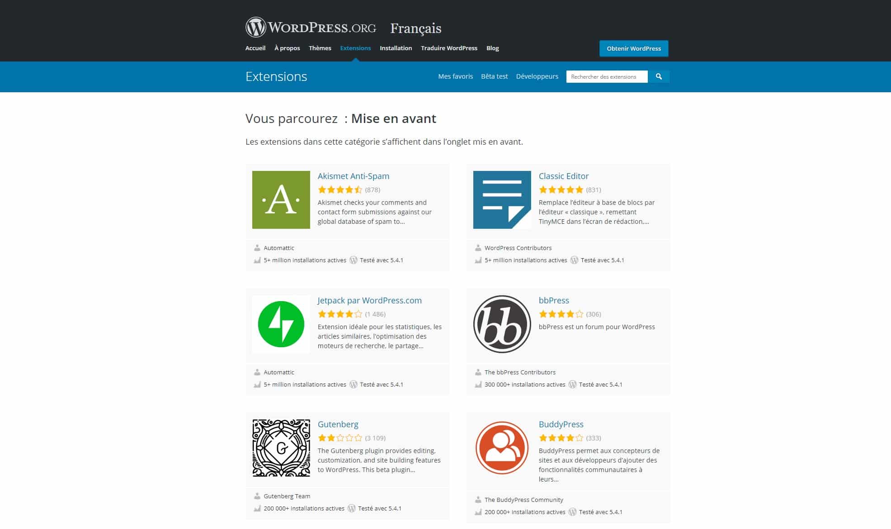Open the Blog menu link
891x529 pixels.
click(x=492, y=48)
